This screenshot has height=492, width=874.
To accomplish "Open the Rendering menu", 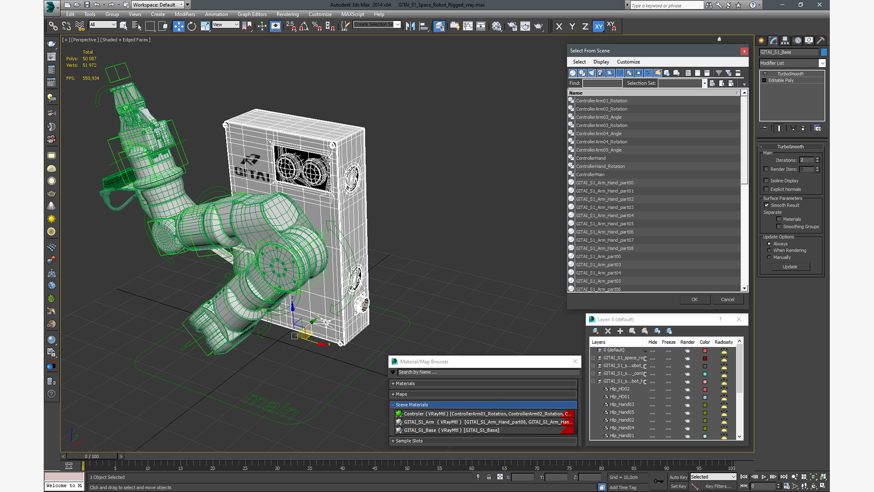I will click(x=288, y=15).
